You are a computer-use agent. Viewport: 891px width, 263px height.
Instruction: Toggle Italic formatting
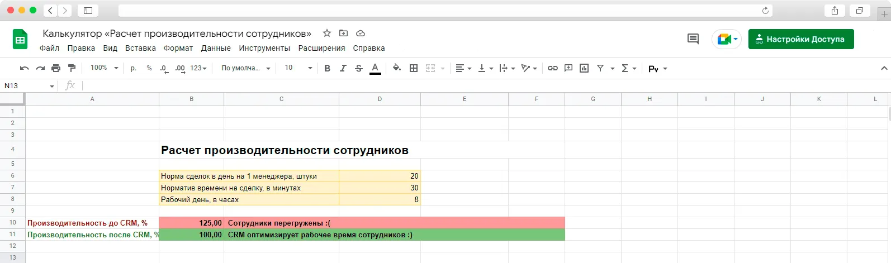[x=343, y=68]
